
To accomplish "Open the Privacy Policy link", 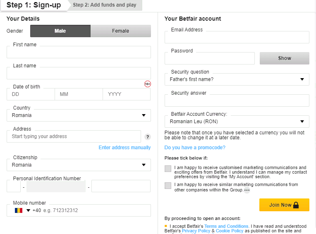I will (x=196, y=231).
